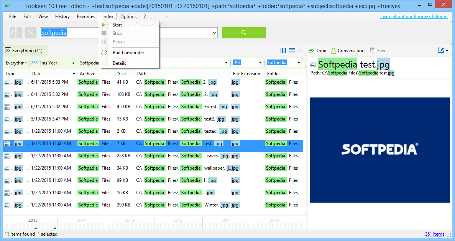Choose Pause in the Index menu
Image resolution: width=455 pixels, height=241 pixels.
pos(119,42)
